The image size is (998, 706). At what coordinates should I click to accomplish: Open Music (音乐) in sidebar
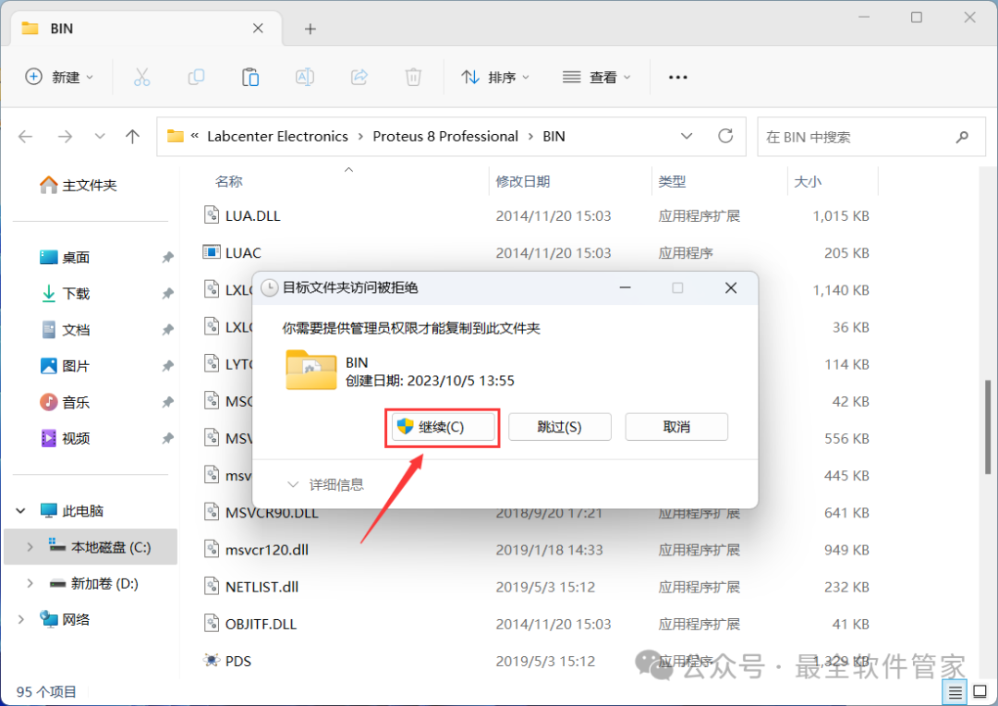pyautogui.click(x=65, y=402)
